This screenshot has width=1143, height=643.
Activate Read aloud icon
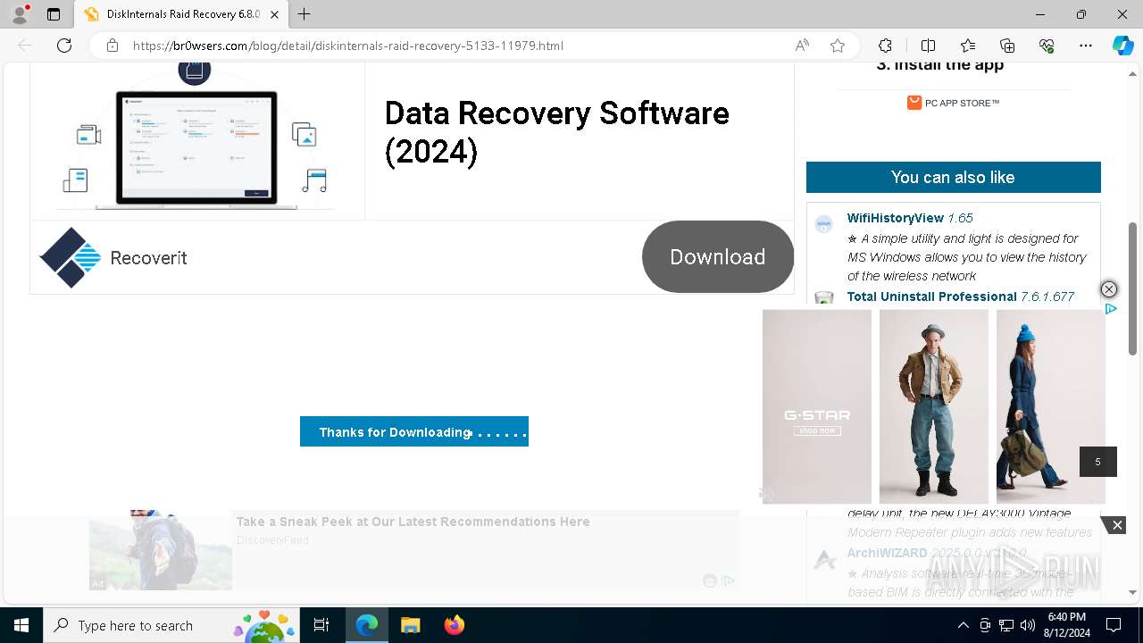(x=802, y=46)
